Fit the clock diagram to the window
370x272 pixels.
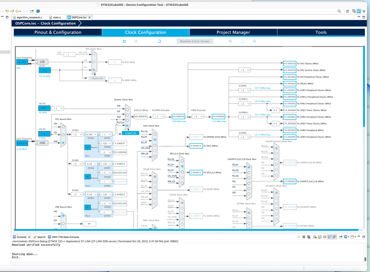(x=242, y=41)
